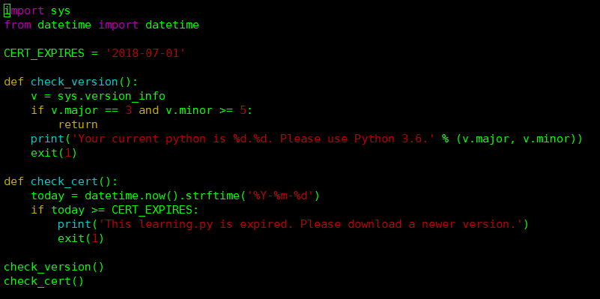Click the check_cert() call on last line

click(x=44, y=281)
